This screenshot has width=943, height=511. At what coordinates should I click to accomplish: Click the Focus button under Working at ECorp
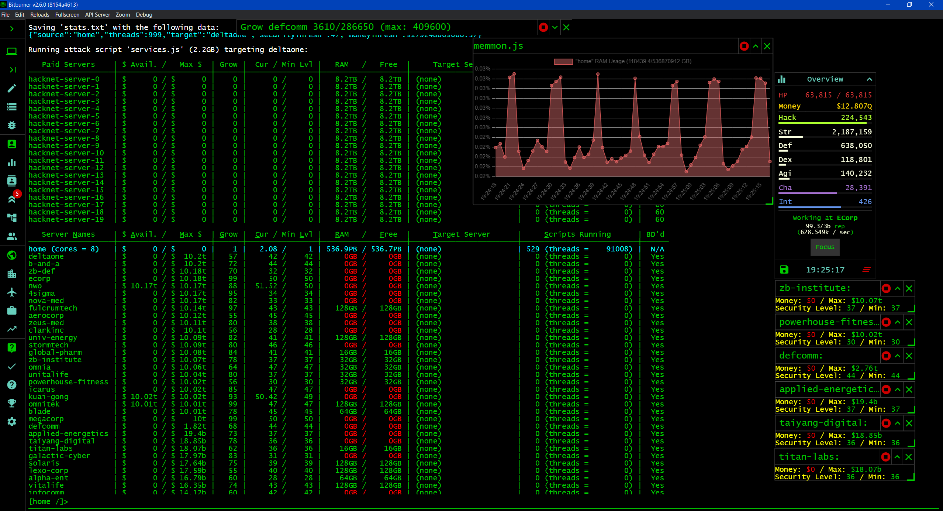[x=825, y=247]
